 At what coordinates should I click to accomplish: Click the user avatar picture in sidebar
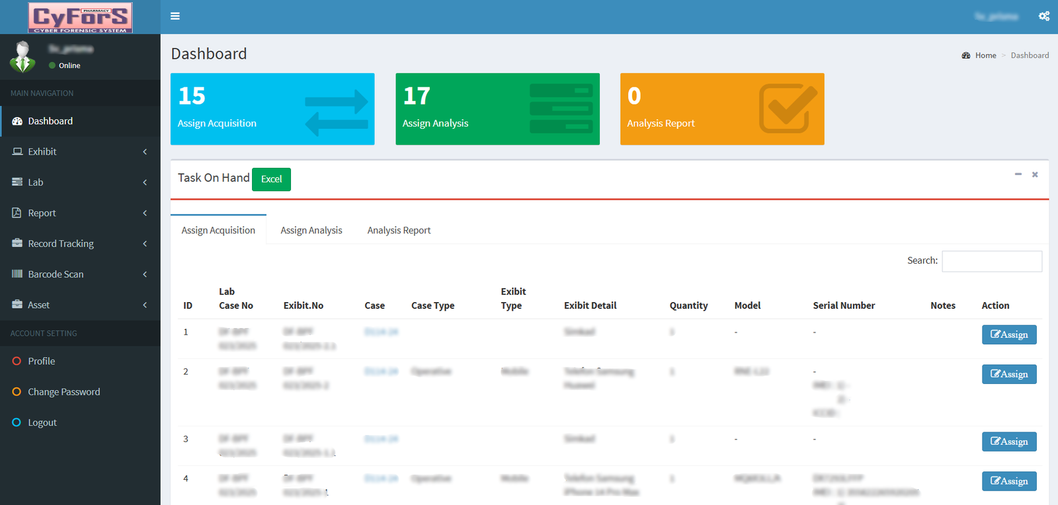(23, 57)
